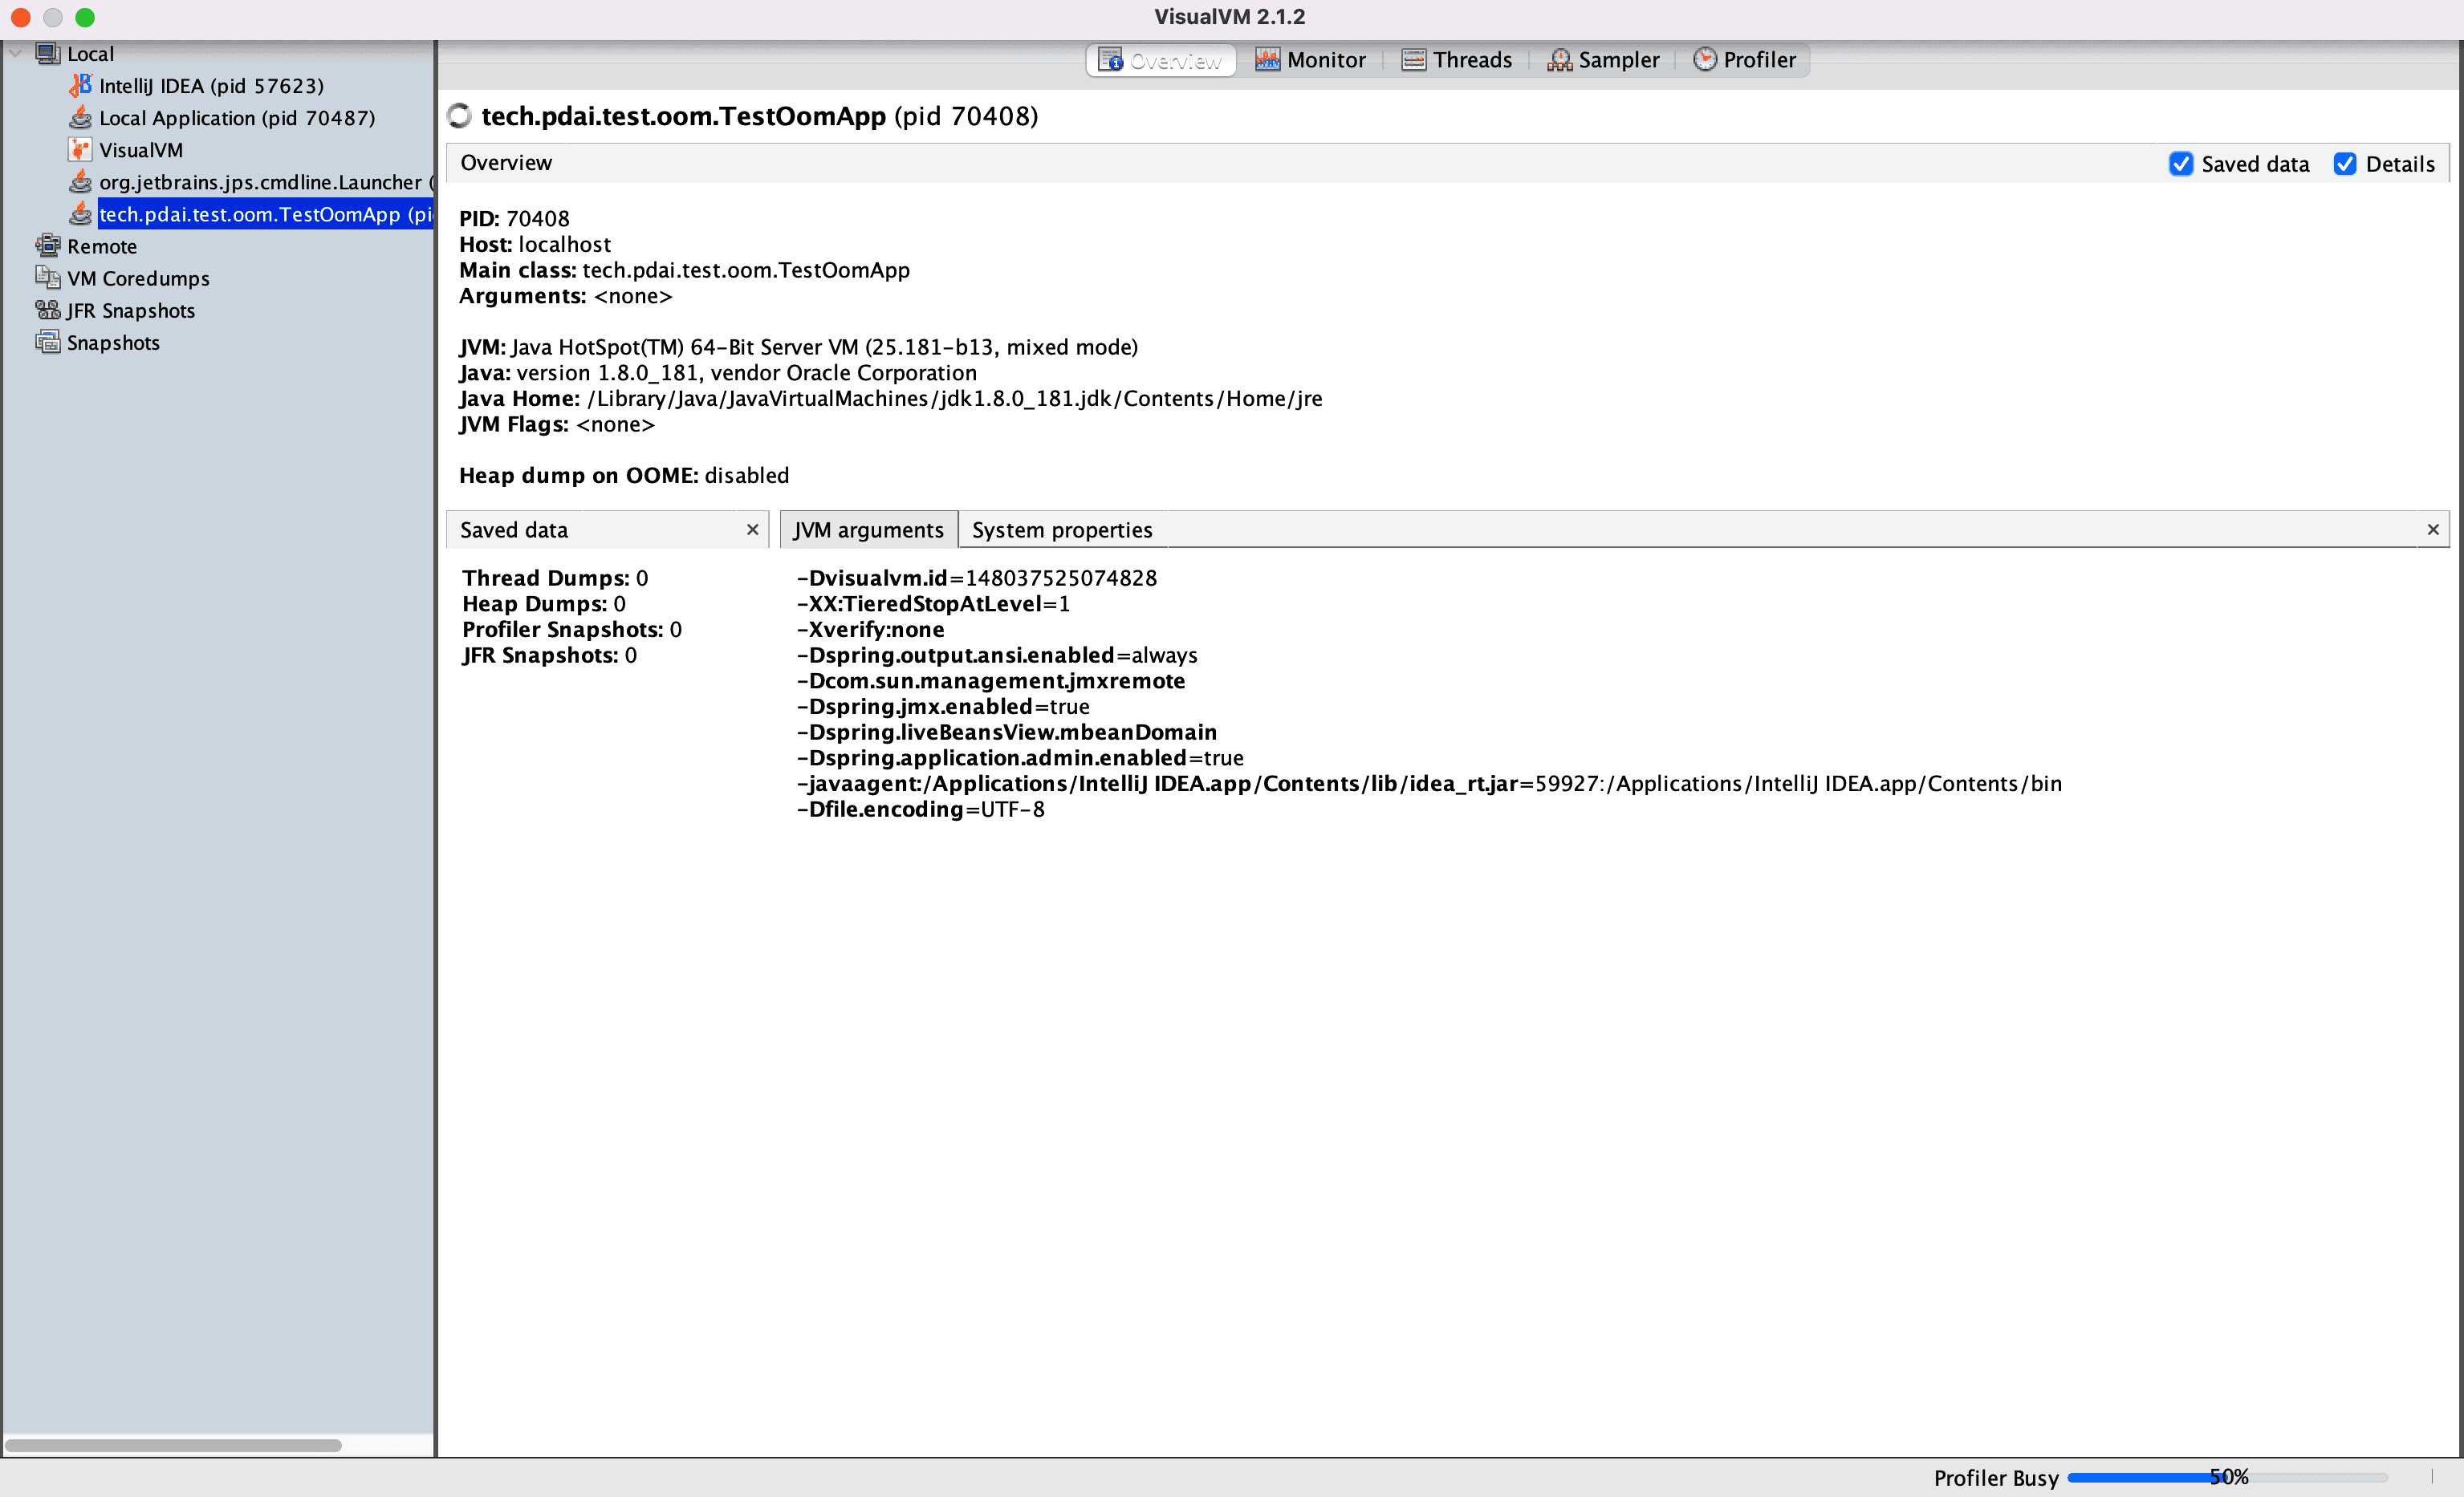
Task: Click the VM Coredumps icon
Action: (x=47, y=278)
